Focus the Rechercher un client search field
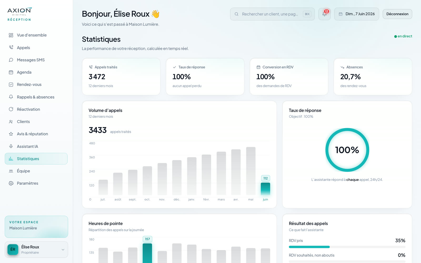The height and width of the screenshot is (263, 421). click(x=272, y=14)
